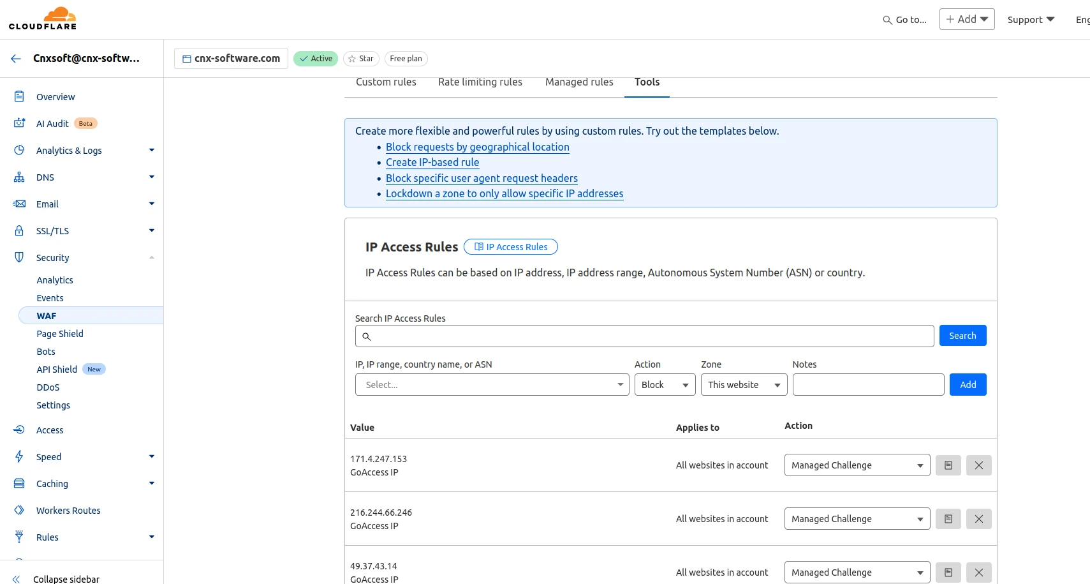Open the Support menu
This screenshot has height=584, width=1090.
point(1031,20)
